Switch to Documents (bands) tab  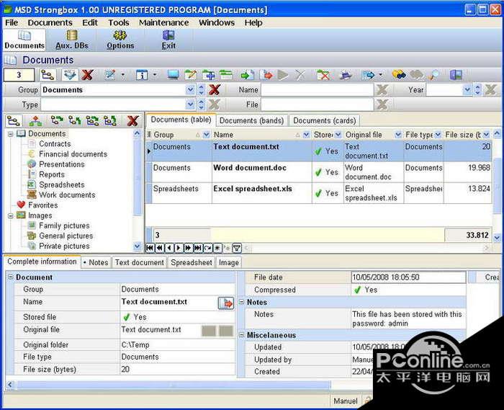tap(252, 120)
